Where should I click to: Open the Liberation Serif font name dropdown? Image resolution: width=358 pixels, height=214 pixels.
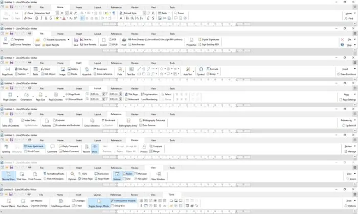coord(57,13)
